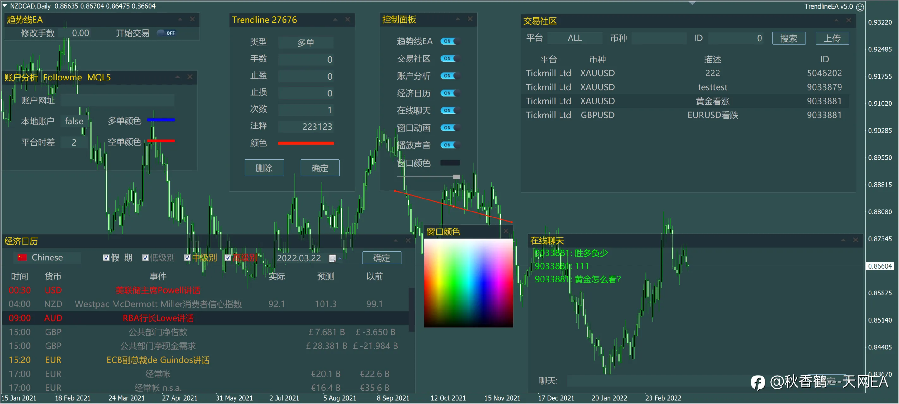Switch to the MQL5 tab
The width and height of the screenshot is (899, 404).
tap(99, 77)
